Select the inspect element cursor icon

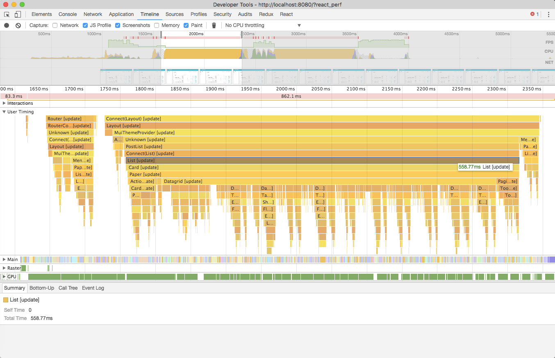pos(6,14)
